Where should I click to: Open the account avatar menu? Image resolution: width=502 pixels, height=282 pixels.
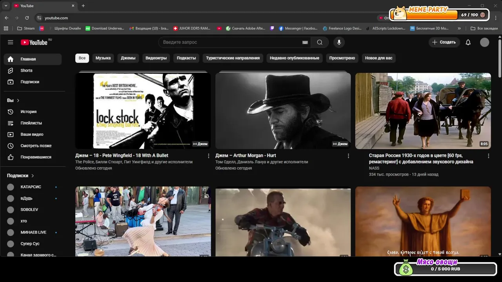pyautogui.click(x=485, y=42)
